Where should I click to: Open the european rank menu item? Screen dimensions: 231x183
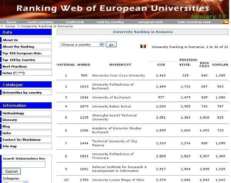(x=151, y=22)
